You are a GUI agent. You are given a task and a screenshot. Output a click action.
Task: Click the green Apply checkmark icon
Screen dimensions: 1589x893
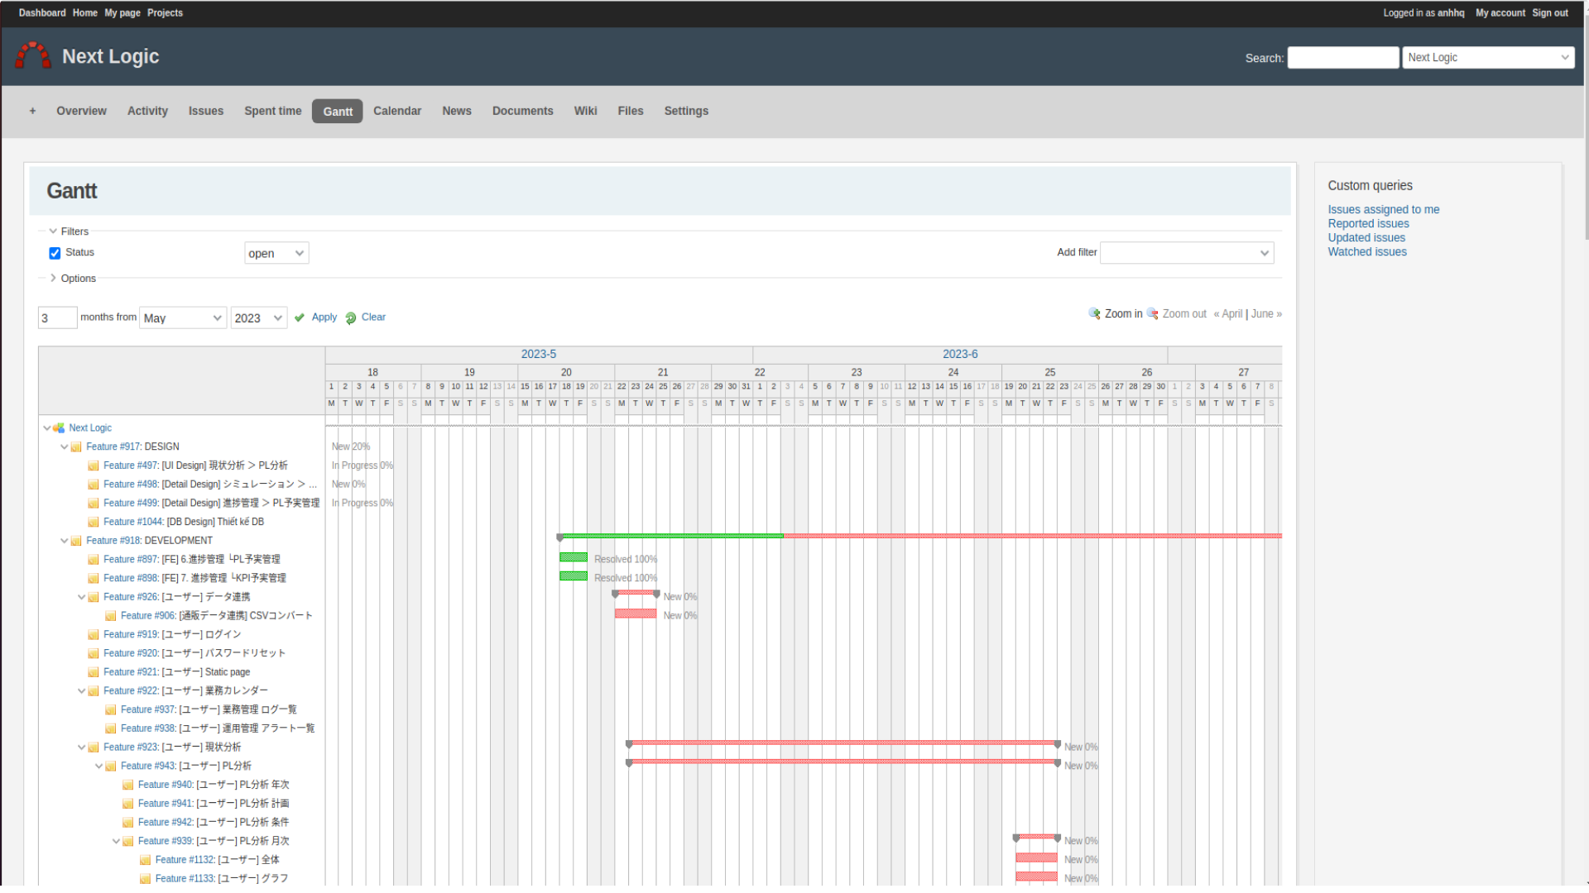[300, 318]
